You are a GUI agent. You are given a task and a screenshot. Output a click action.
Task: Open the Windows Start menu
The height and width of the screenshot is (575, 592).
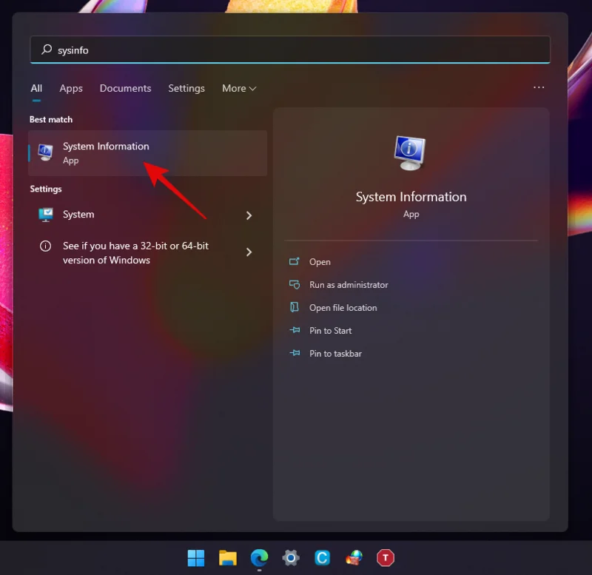coord(195,558)
